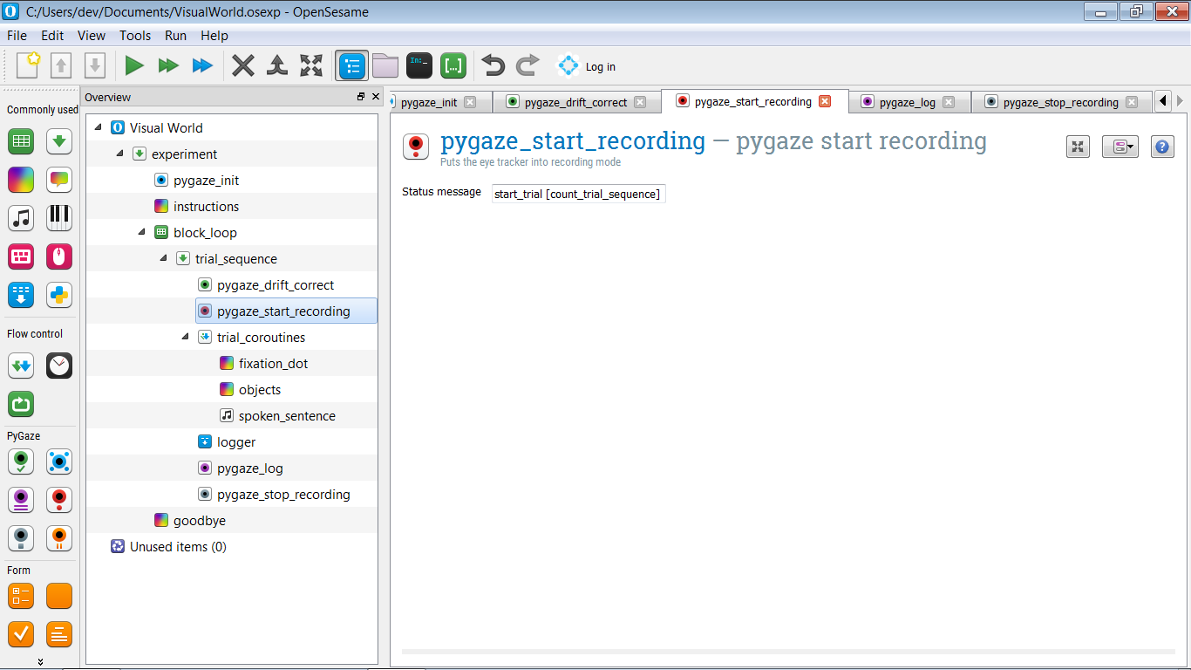1191x670 pixels.
Task: Add a PyGaze start recording item
Action: (x=58, y=500)
